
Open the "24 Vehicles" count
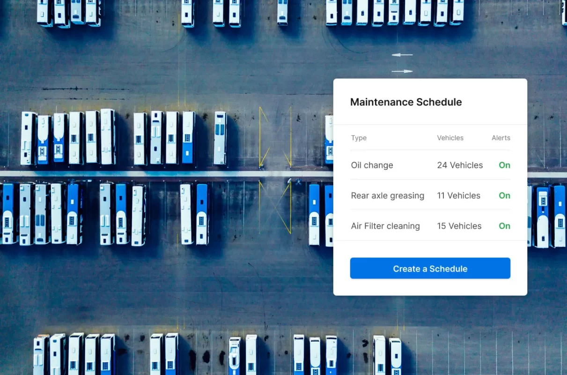pos(460,165)
